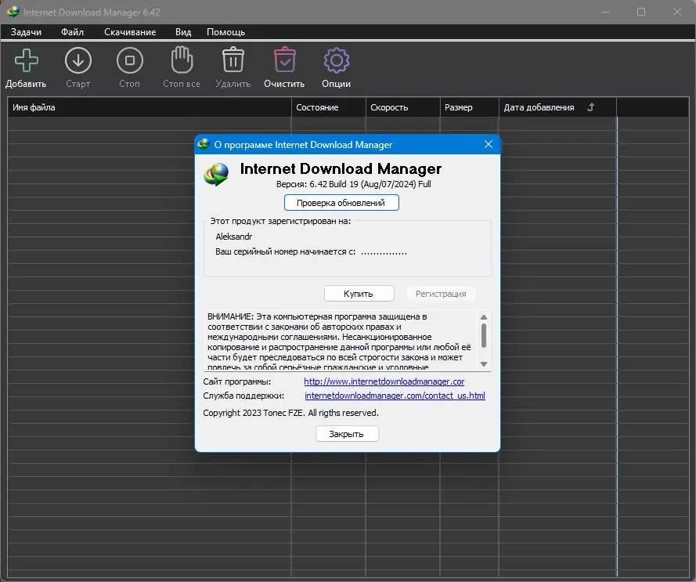Sort by the Скорость column header
The image size is (696, 582).
point(403,107)
